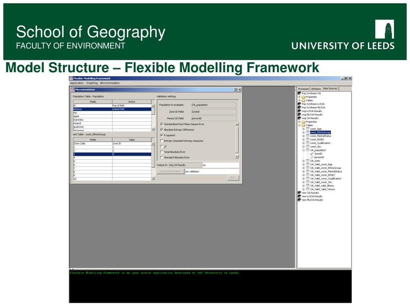Switch to the Windows tab
This screenshot has height=308, width=410.
pyautogui.click(x=316, y=89)
